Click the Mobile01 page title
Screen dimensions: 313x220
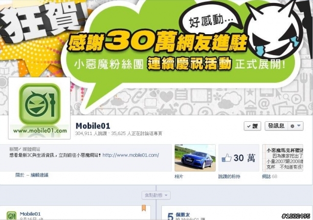click(x=93, y=126)
